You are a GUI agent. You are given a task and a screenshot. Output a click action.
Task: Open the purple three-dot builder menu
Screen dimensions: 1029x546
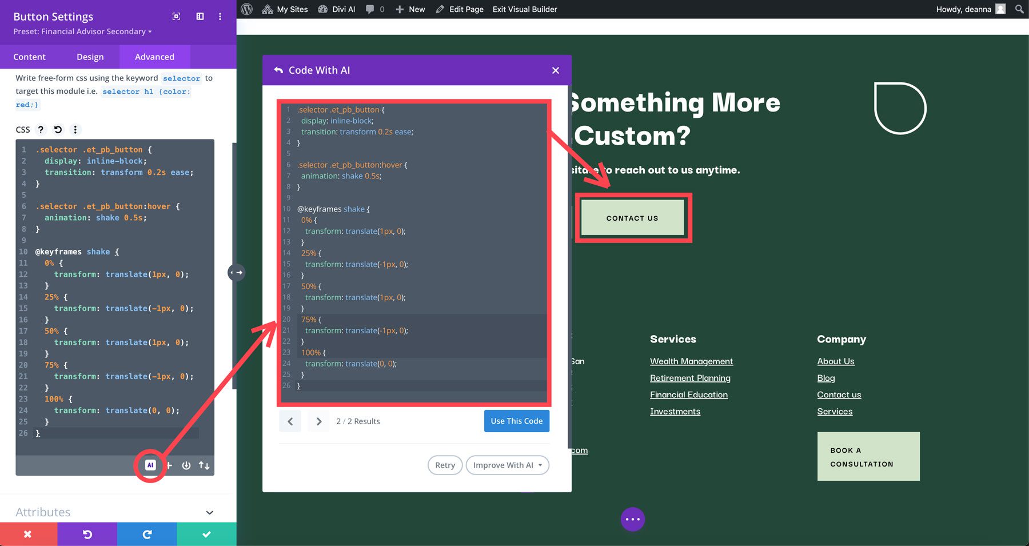click(633, 519)
